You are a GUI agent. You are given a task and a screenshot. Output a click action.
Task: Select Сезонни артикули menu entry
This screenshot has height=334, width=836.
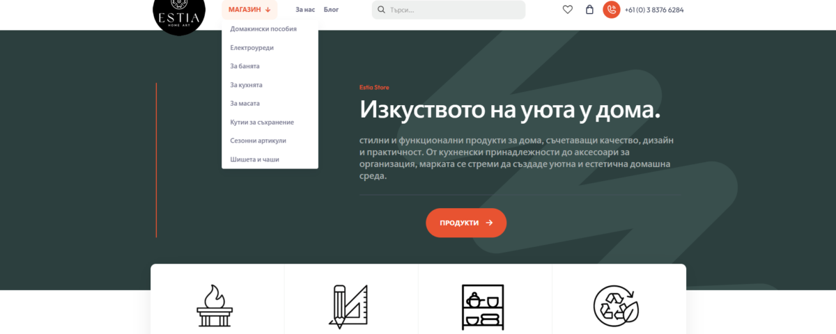pyautogui.click(x=258, y=141)
